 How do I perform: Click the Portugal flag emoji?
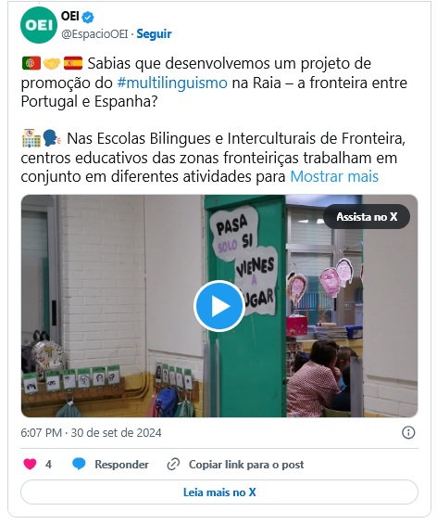[31, 63]
